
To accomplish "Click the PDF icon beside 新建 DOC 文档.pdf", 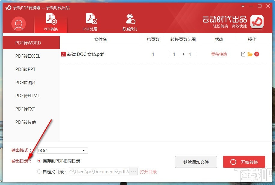I will tap(64, 54).
